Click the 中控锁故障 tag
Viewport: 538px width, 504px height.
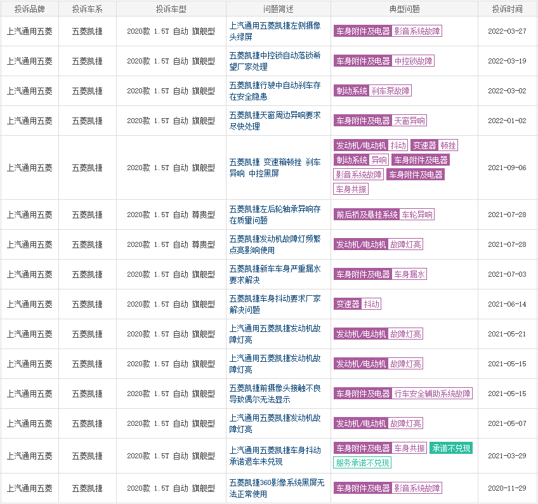click(413, 61)
